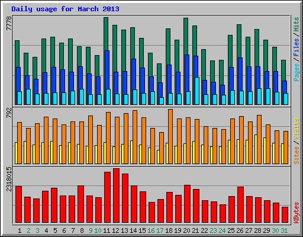This screenshot has height=237, width=303.
Task: Click day 18 on the date axis
Action: (169, 230)
